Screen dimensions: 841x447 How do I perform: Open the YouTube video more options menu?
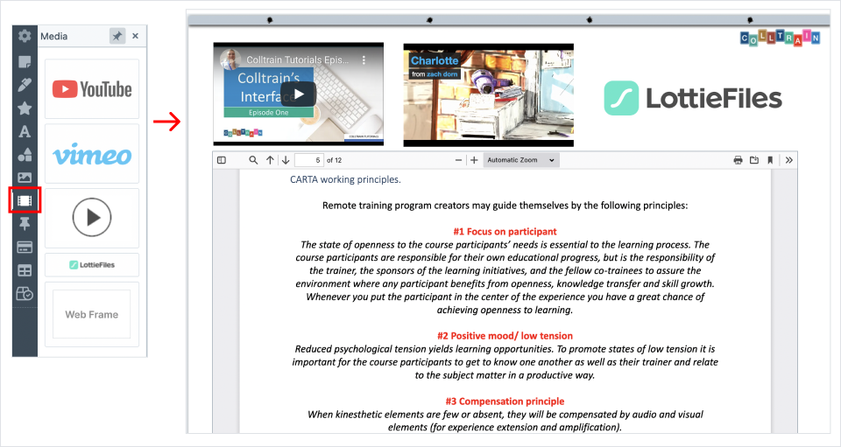[x=364, y=60]
